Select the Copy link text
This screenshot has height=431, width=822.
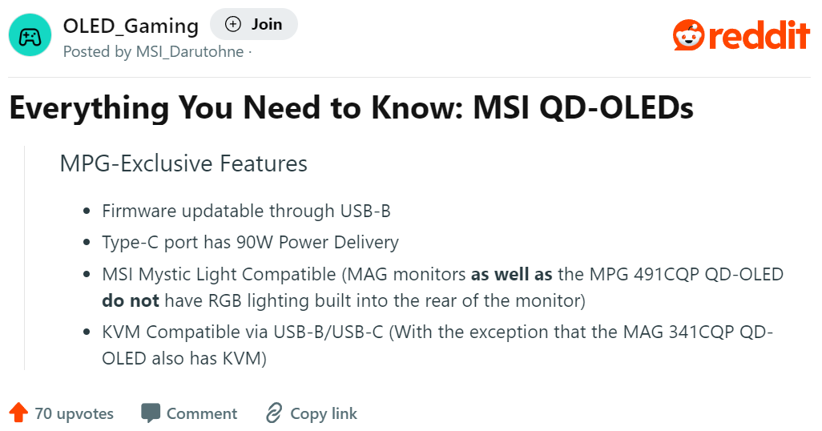coord(324,413)
